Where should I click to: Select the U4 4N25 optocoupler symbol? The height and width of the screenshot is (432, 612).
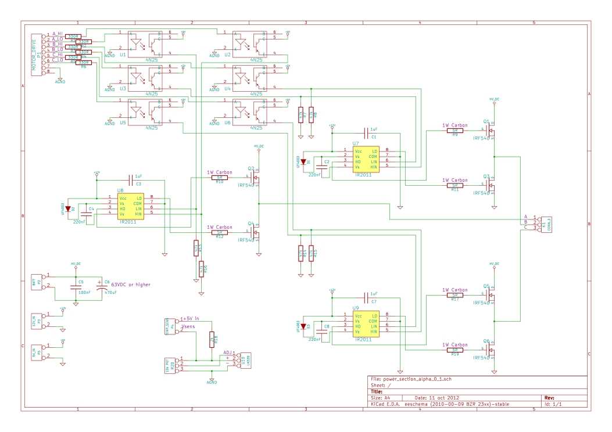[x=250, y=78]
